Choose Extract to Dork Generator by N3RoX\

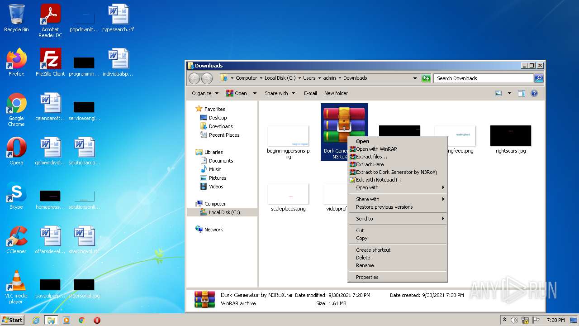(x=398, y=172)
